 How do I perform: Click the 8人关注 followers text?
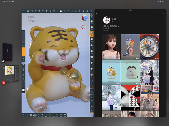106,28
